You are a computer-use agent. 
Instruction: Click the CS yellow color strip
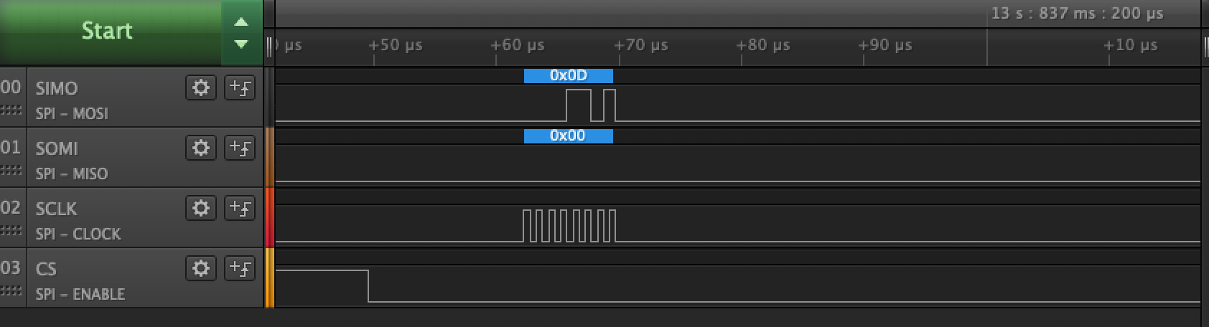[270, 278]
